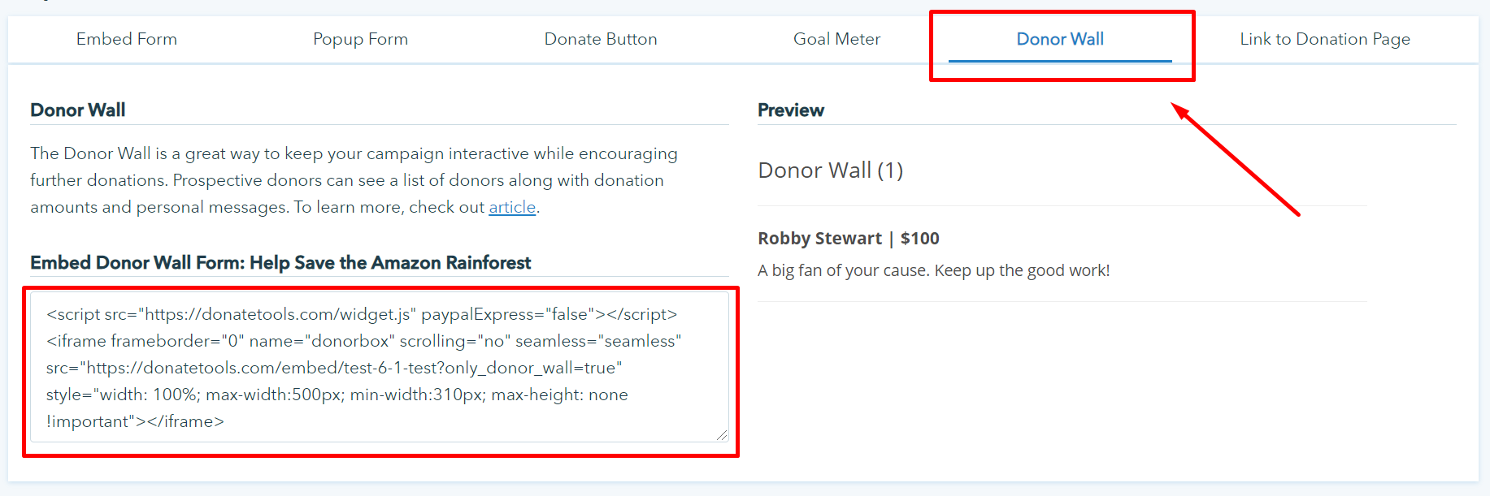Open the Link to Donation Page tab
The height and width of the screenshot is (496, 1490).
click(x=1324, y=39)
